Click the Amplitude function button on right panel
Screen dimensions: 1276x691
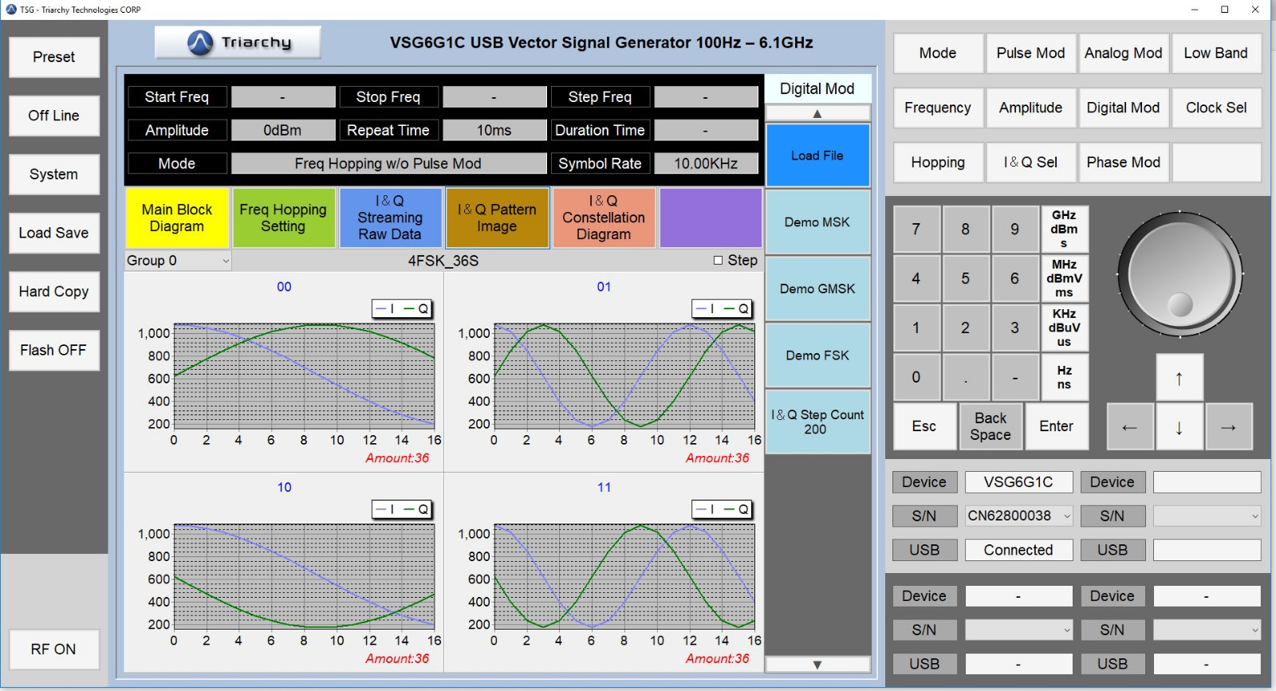pyautogui.click(x=1030, y=108)
